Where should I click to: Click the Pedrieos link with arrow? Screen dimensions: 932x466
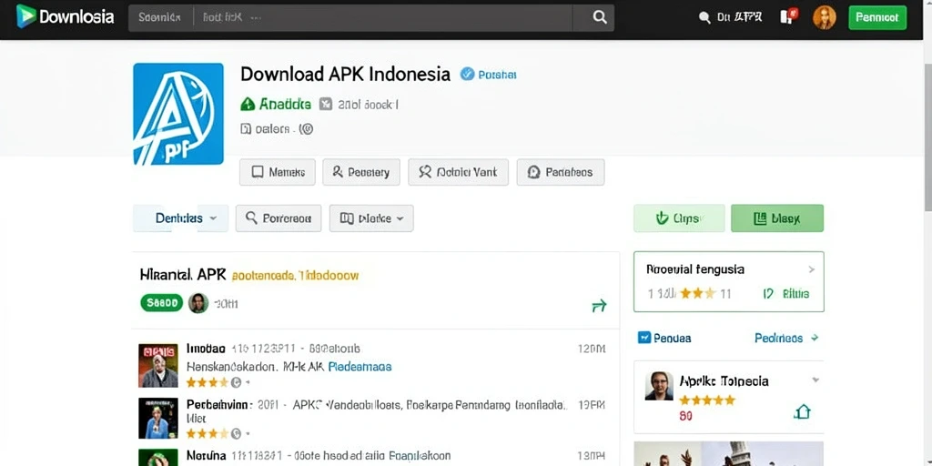pos(785,338)
